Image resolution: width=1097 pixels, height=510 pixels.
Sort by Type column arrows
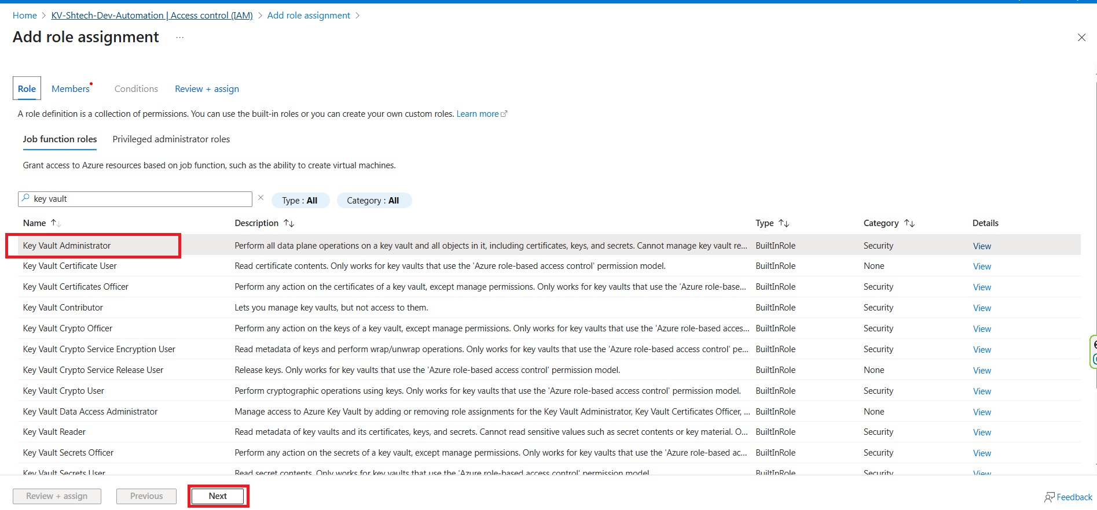pos(784,223)
